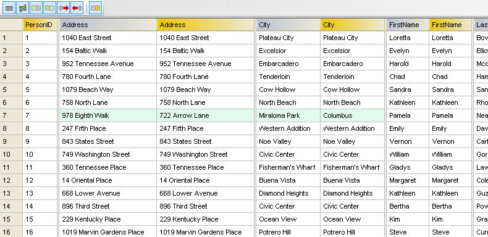
Task: Select the gray (left) City column header
Action: pos(288,25)
